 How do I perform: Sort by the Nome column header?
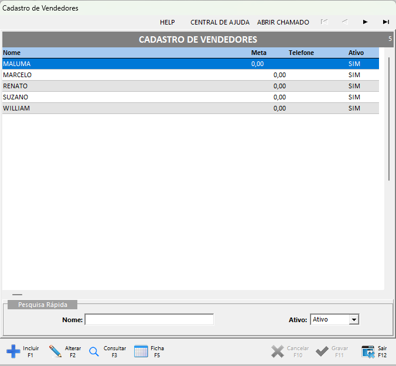click(x=12, y=53)
